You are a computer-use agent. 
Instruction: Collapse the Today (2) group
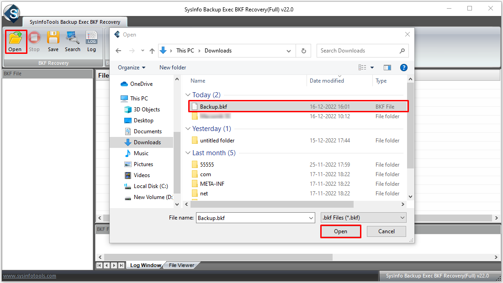coord(188,95)
